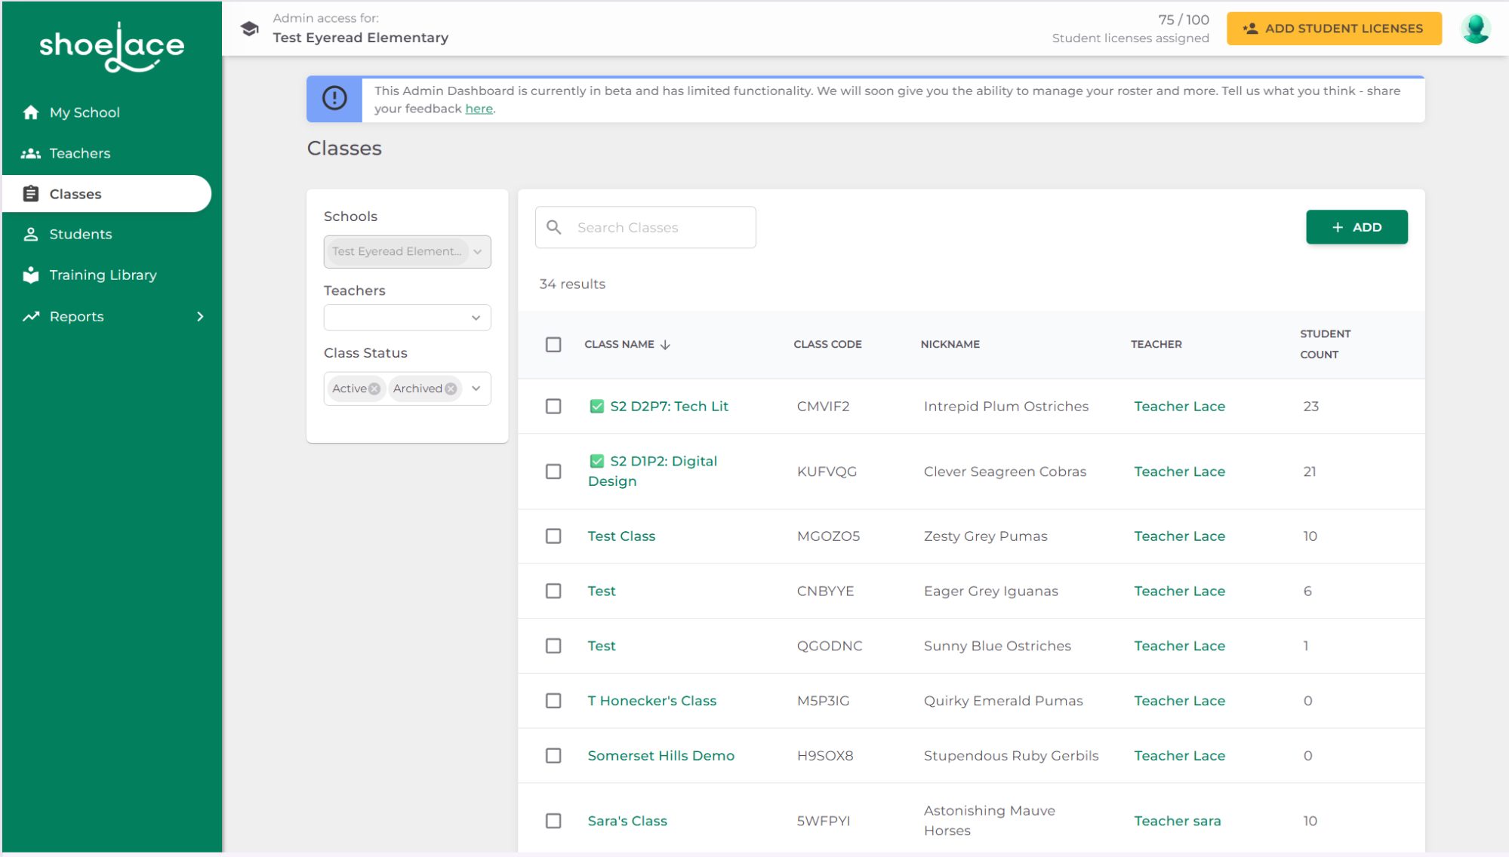The image size is (1509, 857).
Task: Open the Students section
Action: coord(81,234)
